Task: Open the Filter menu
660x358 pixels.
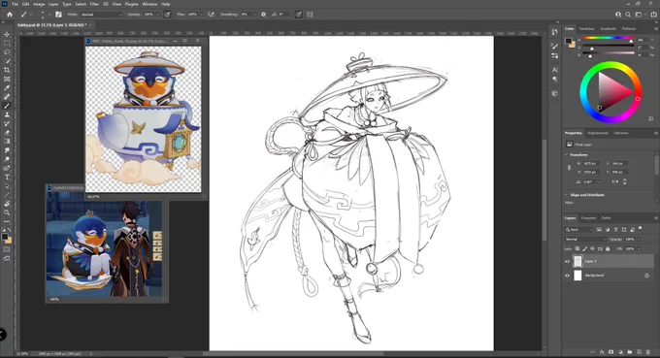Action: coord(94,4)
